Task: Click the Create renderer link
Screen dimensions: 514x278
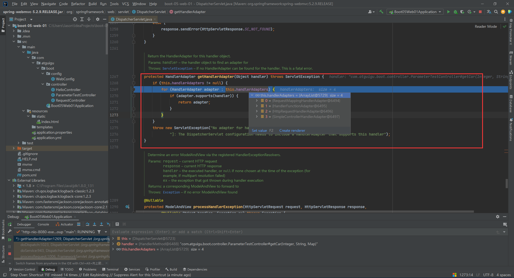Action: click(292, 130)
